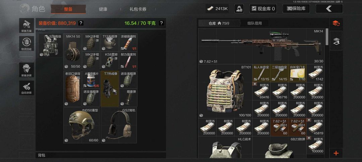This screenshot has width=362, height=162.
Task: Open the character portrait icon beside 2413K
Action: coord(239,9)
